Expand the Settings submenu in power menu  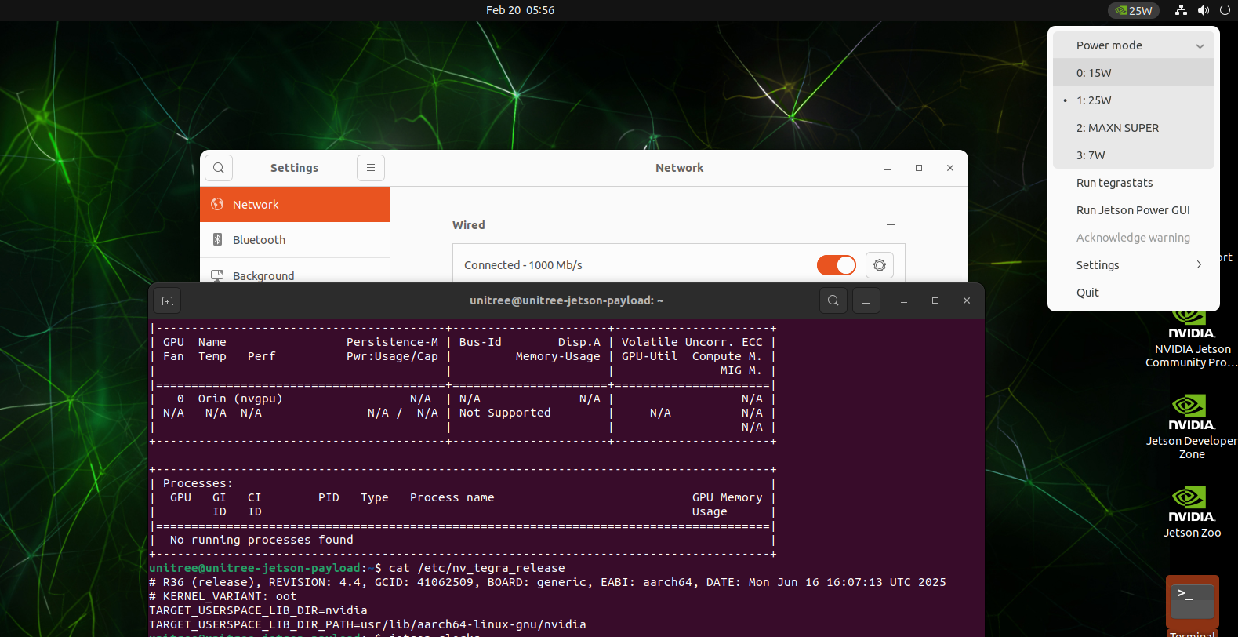(x=1133, y=265)
